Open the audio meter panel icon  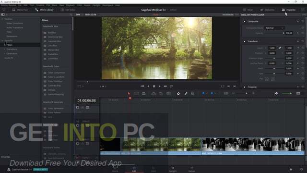click(298, 93)
